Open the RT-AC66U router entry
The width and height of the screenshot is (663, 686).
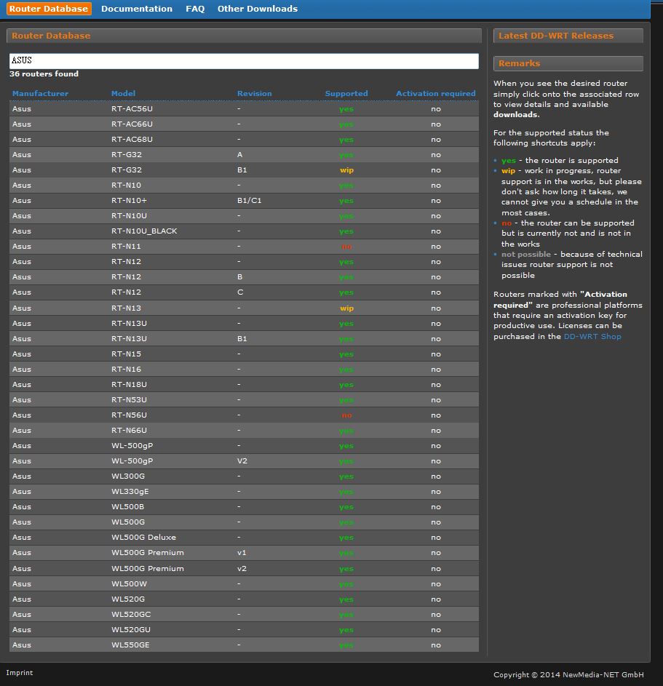point(244,124)
